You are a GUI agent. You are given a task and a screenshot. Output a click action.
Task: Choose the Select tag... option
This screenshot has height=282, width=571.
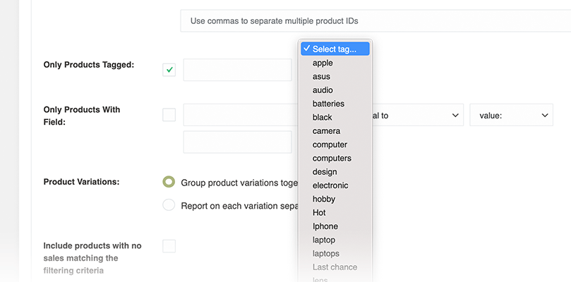335,49
